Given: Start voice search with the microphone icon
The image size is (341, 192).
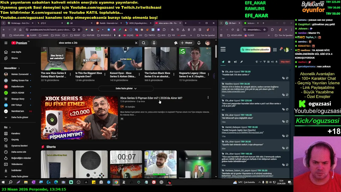Looking at the screenshot, I should tap(154, 43).
